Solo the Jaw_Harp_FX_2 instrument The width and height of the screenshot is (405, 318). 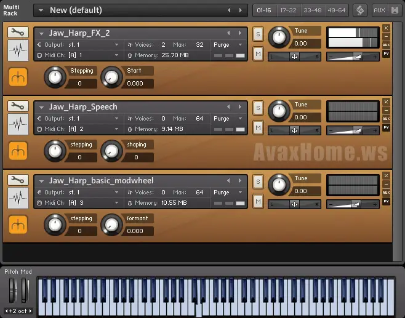pyautogui.click(x=258, y=34)
